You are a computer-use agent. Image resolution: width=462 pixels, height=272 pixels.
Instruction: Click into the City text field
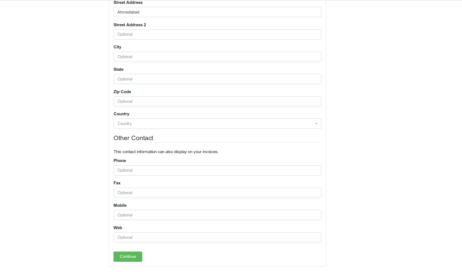coord(217,57)
